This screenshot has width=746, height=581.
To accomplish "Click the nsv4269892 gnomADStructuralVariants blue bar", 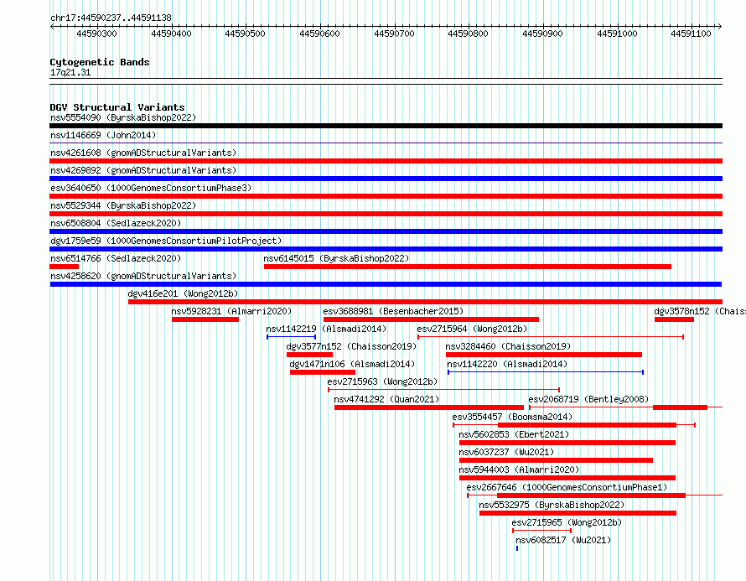I will [386, 179].
